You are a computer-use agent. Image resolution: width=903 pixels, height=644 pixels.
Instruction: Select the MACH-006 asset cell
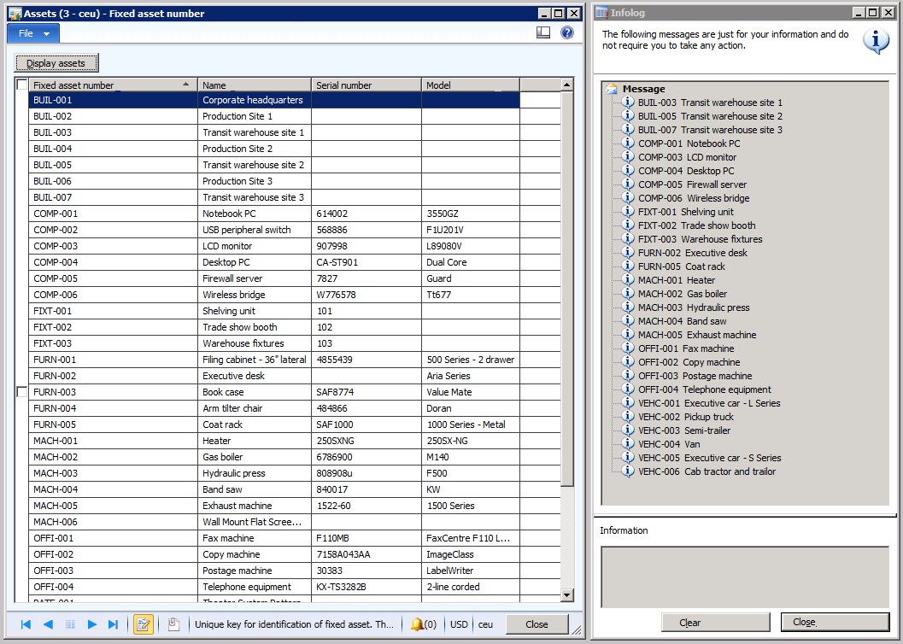(113, 522)
